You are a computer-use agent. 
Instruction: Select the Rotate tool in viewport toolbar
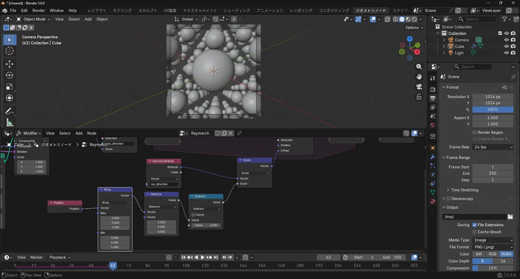10,75
